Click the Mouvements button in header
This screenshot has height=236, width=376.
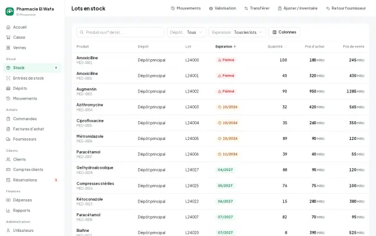pos(186,8)
